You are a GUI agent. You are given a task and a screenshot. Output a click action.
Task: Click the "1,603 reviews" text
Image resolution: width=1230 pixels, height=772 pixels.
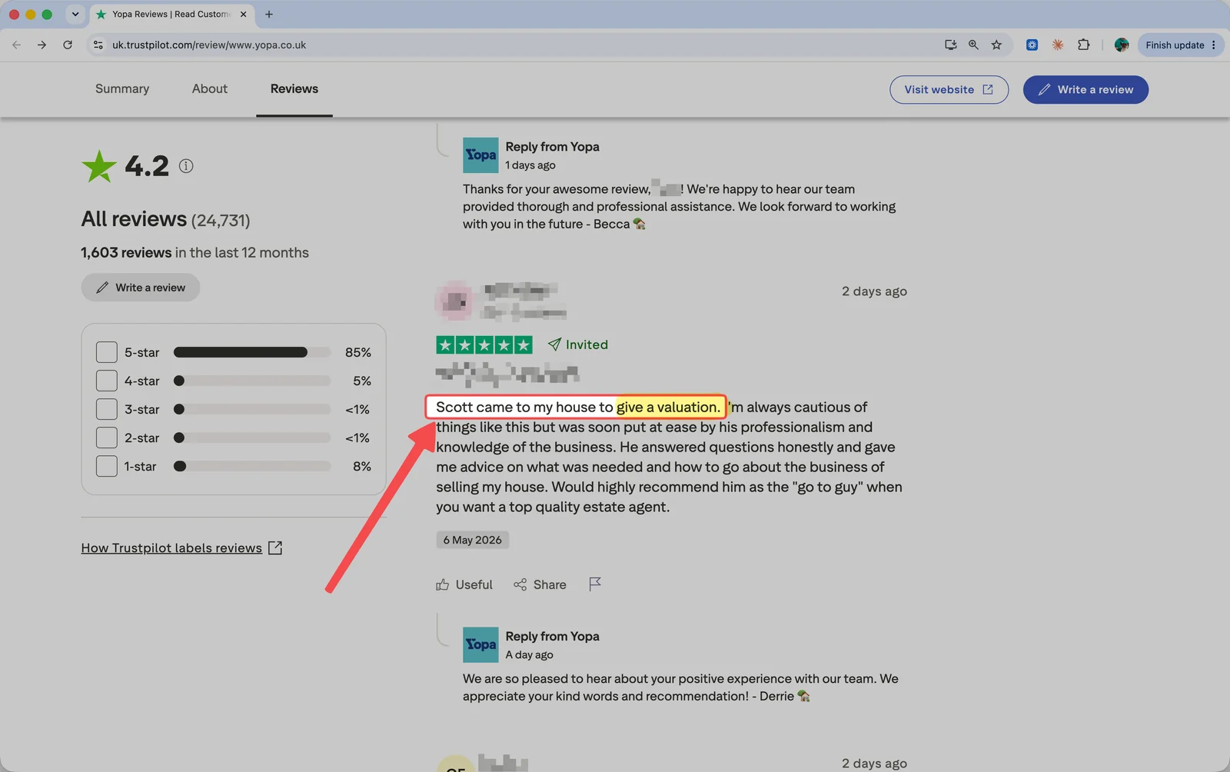coord(126,252)
